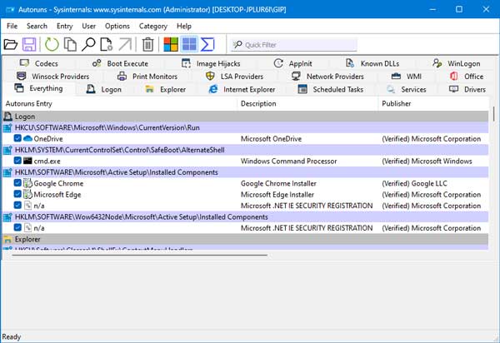
Task: Uncheck n/a entry under HKLM Active Setup
Action: (17, 205)
